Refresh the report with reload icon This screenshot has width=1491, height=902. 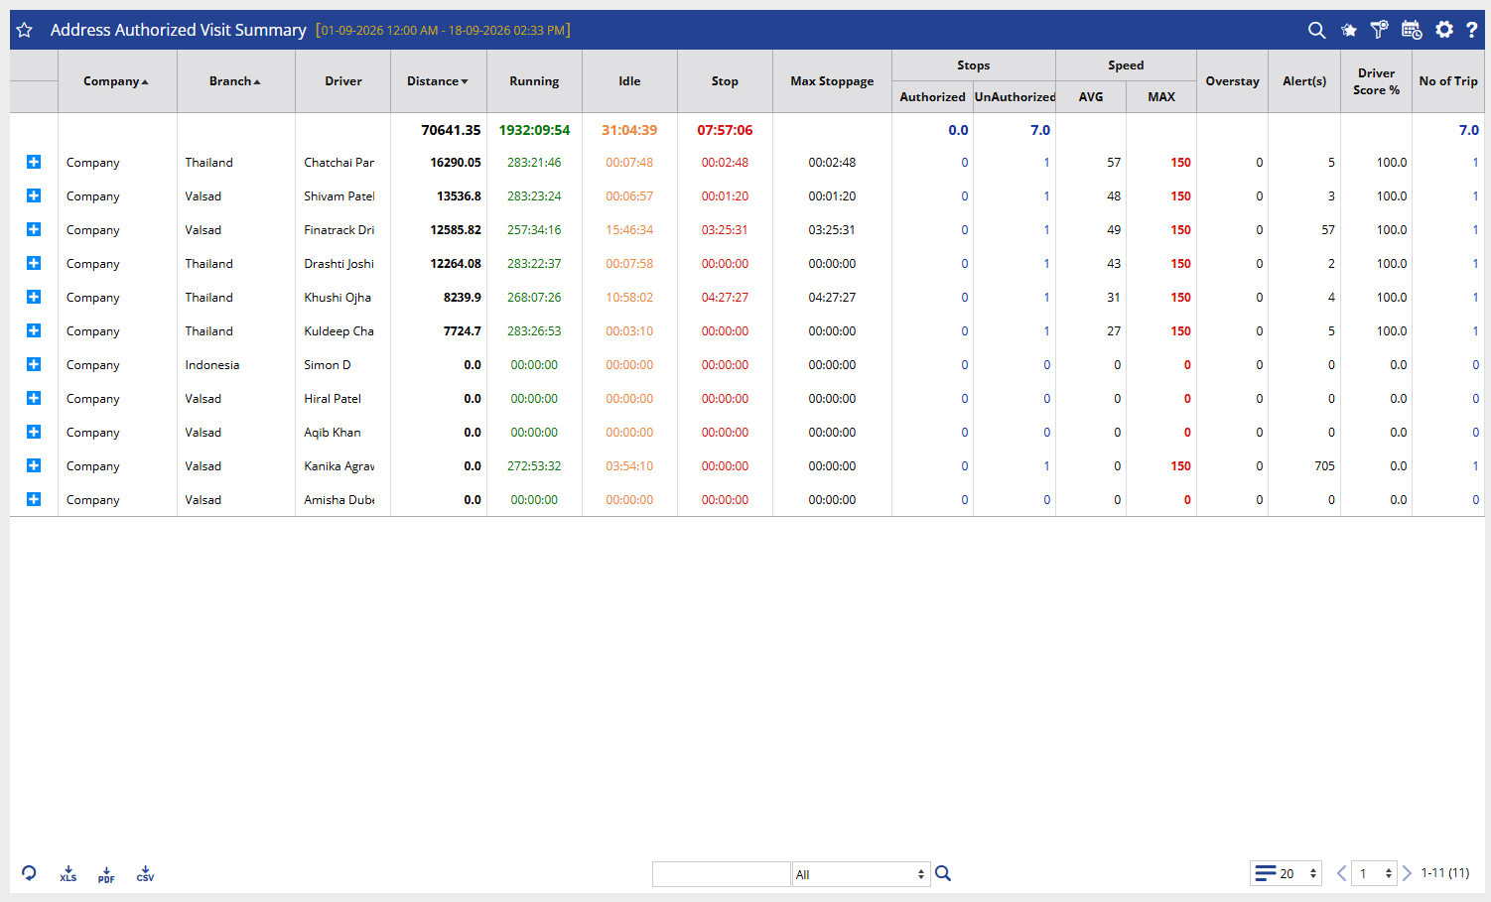[29, 873]
